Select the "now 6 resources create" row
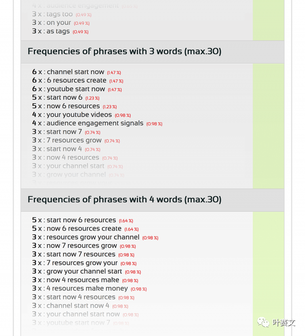Screen dimensions: 305x336 coord(84,229)
